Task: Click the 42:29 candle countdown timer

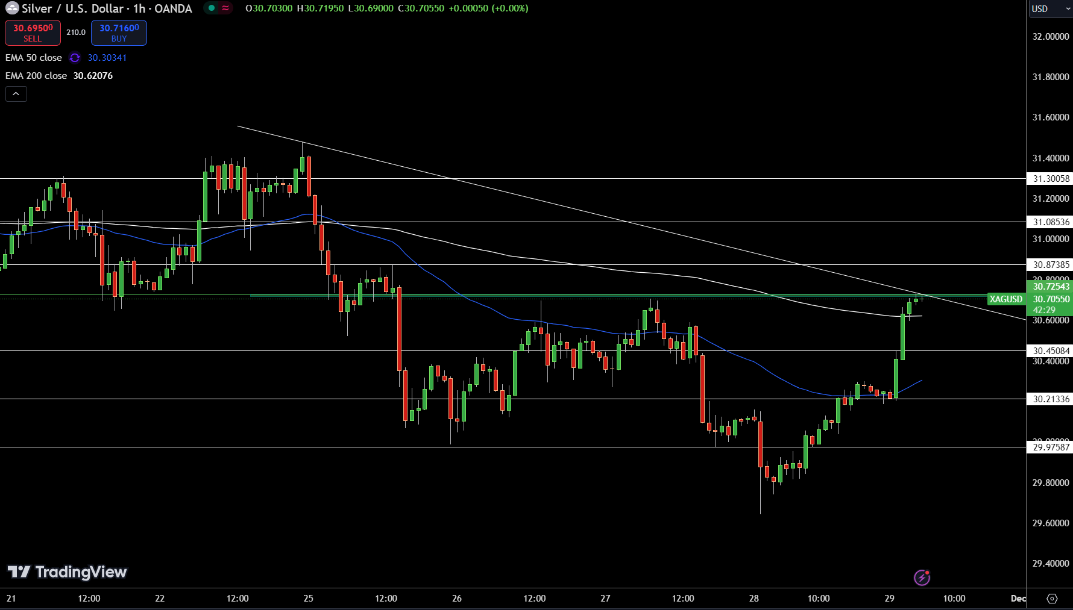Action: 1044,310
